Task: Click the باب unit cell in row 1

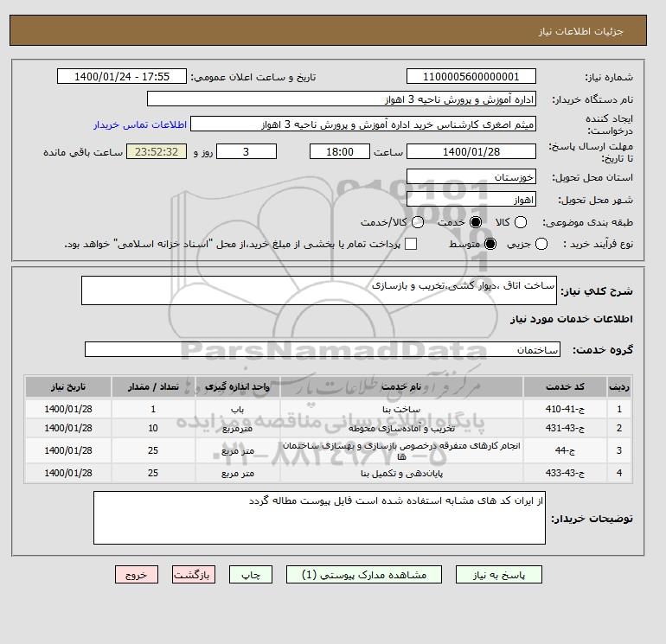Action: (x=238, y=409)
